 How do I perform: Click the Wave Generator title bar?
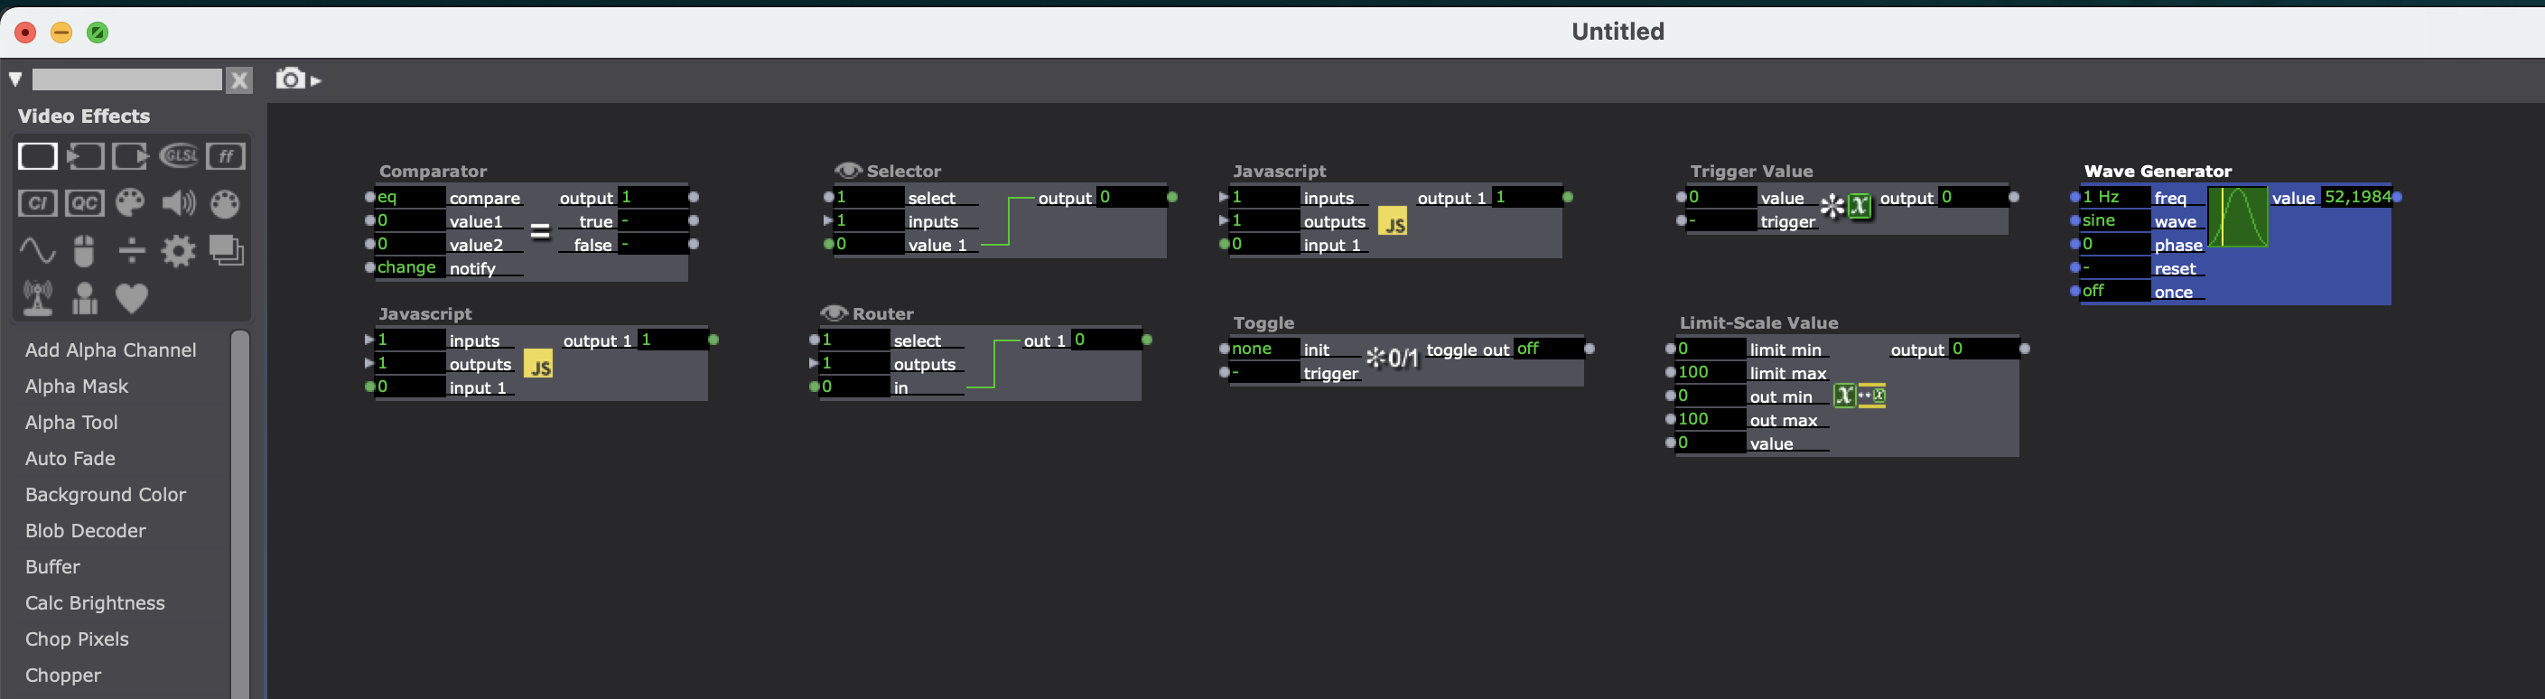[x=2158, y=171]
